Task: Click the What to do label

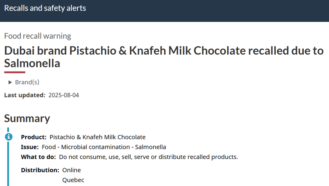Action: coord(38,157)
